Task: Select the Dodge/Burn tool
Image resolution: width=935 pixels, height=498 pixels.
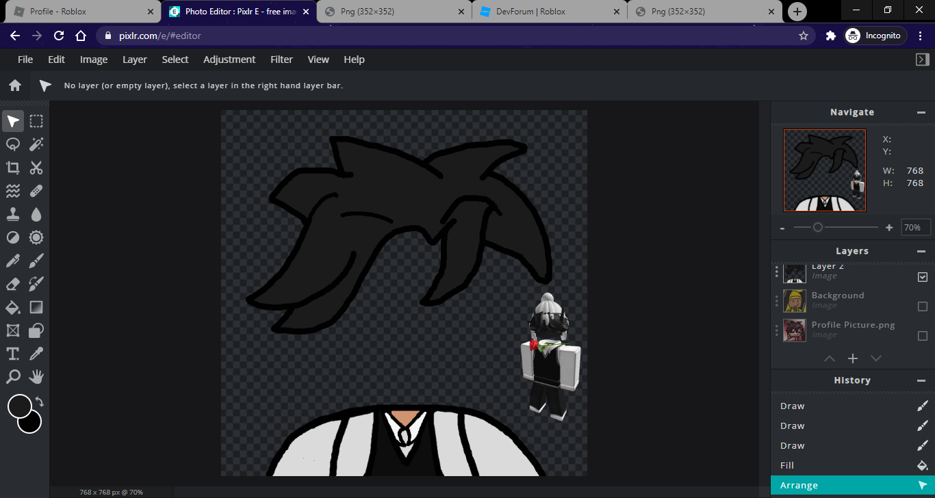Action: 13,237
